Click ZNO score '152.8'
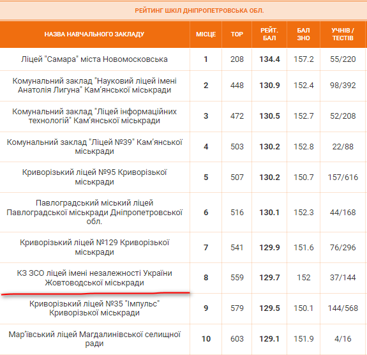Image resolution: width=367 pixels, height=355 pixels. click(304, 147)
